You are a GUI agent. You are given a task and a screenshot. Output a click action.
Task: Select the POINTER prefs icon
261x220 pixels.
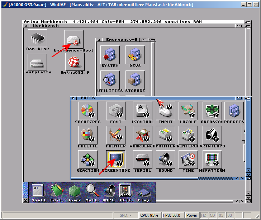pyautogui.click(x=116, y=135)
